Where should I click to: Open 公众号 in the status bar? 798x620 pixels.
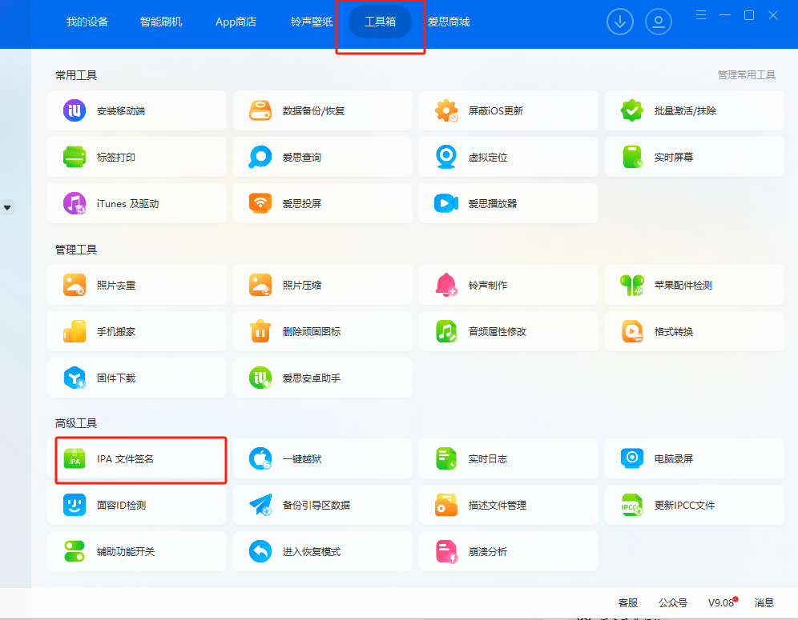pos(673,602)
